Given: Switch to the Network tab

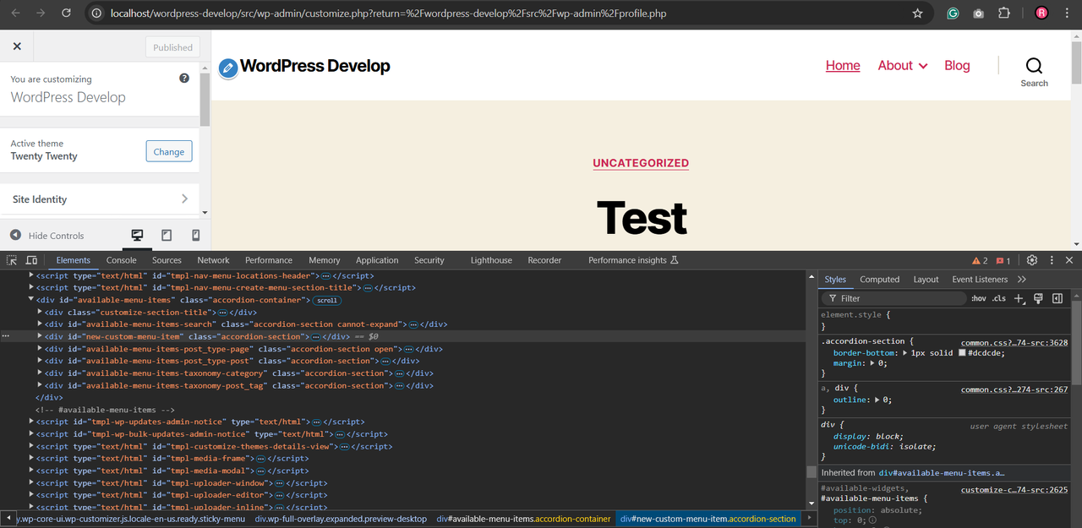Looking at the screenshot, I should (214, 260).
